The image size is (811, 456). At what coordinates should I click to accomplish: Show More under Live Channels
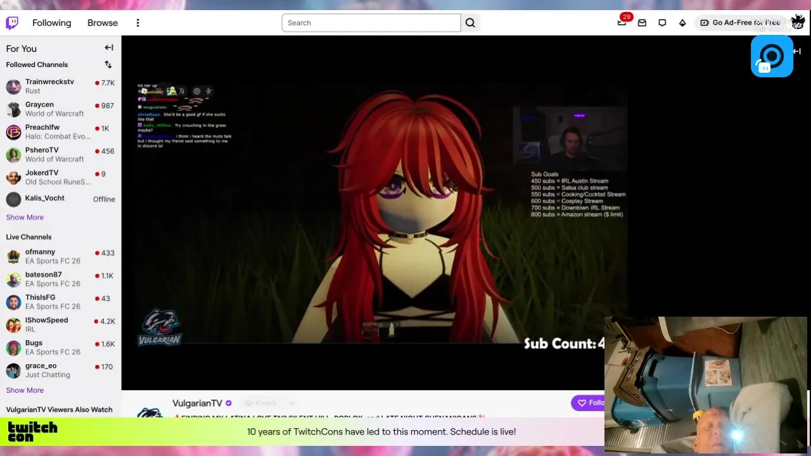pyautogui.click(x=25, y=390)
